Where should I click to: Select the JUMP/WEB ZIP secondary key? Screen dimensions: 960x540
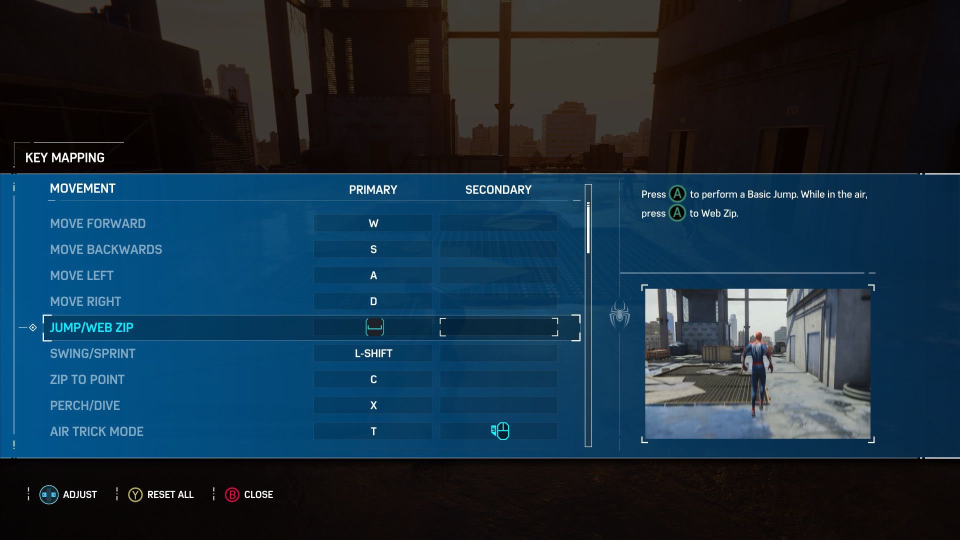[498, 327]
